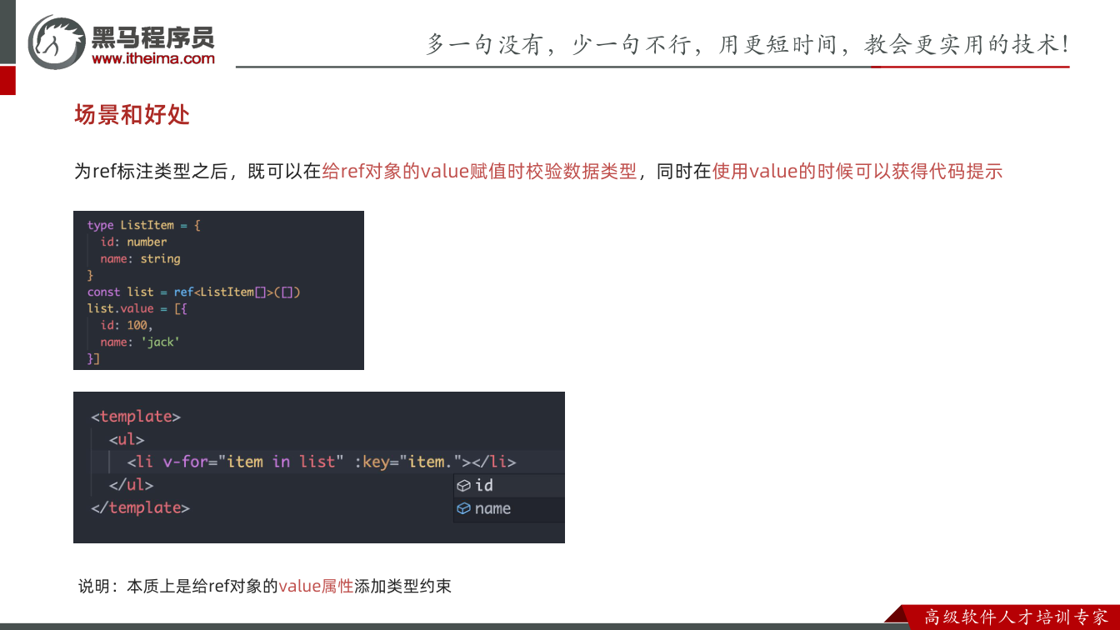This screenshot has width=1120, height=630.
Task: Click the code line "id: number"
Action: point(133,242)
